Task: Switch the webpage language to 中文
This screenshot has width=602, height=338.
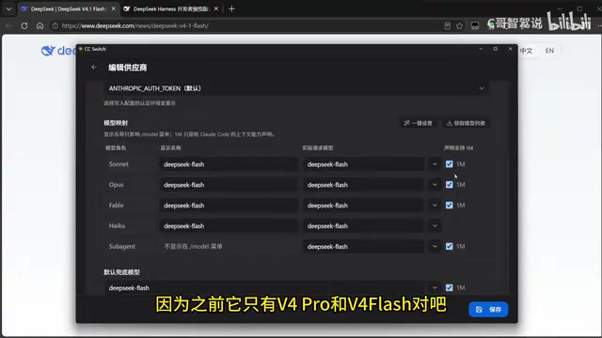Action: [527, 51]
